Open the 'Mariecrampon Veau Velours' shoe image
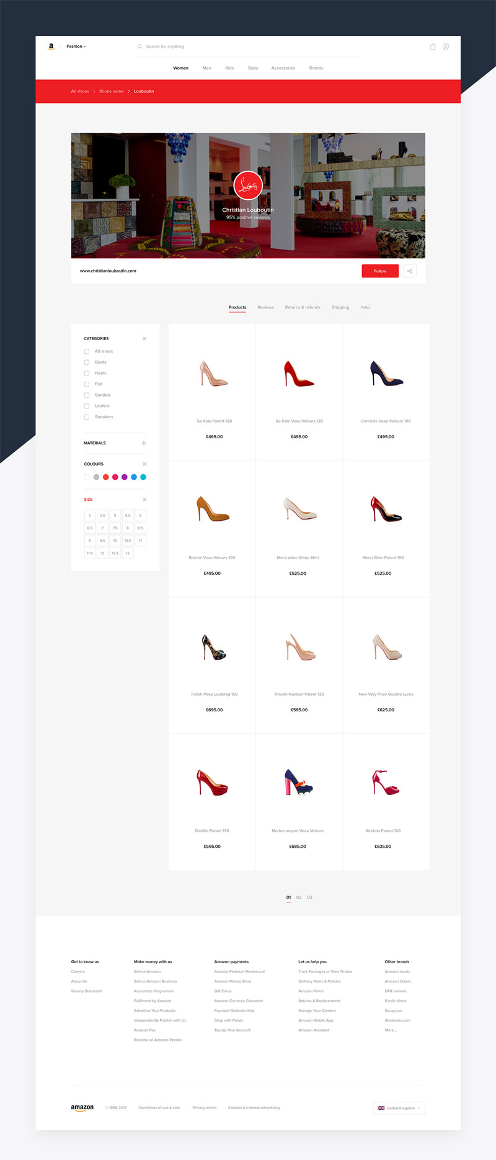 click(298, 783)
